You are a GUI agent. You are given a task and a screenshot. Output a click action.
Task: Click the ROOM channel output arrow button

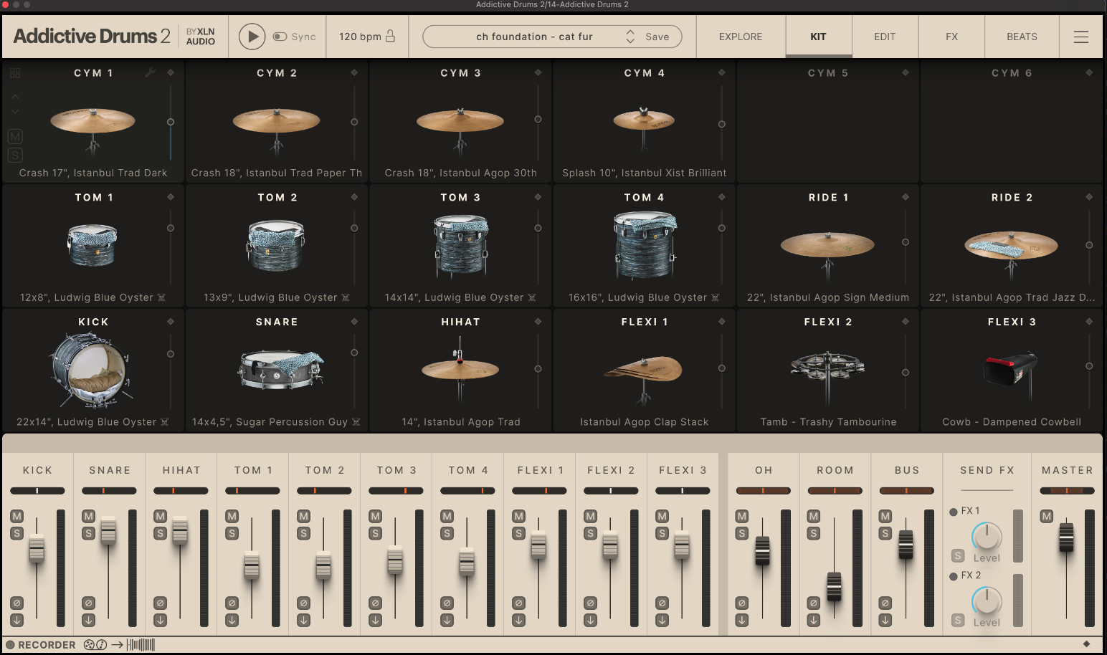click(813, 621)
